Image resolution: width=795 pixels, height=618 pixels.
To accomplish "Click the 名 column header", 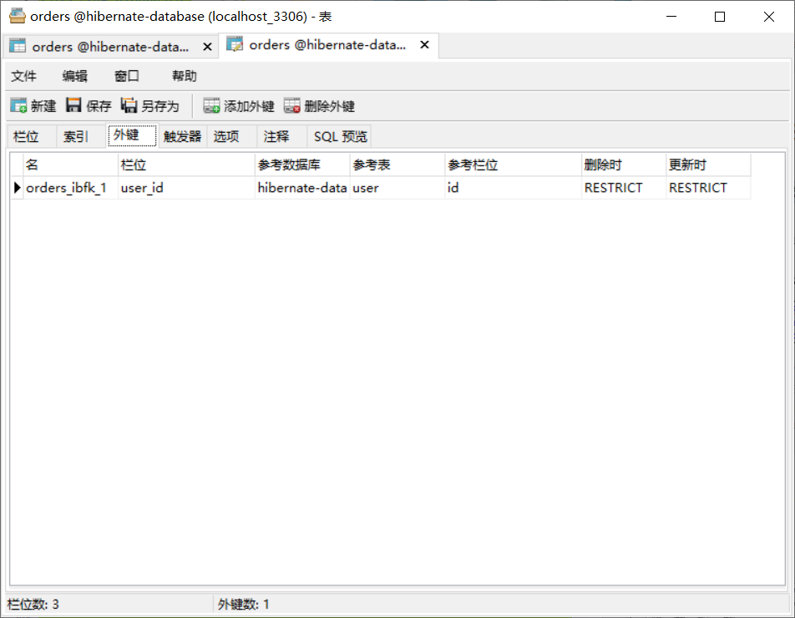I will pos(70,165).
